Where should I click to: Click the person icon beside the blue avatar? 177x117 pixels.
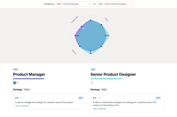pos(18,83)
